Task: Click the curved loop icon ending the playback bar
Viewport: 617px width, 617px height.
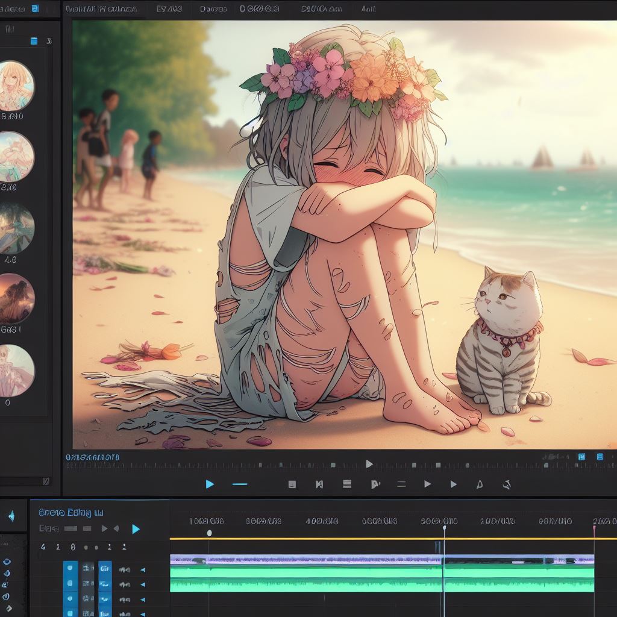Action: (x=507, y=485)
